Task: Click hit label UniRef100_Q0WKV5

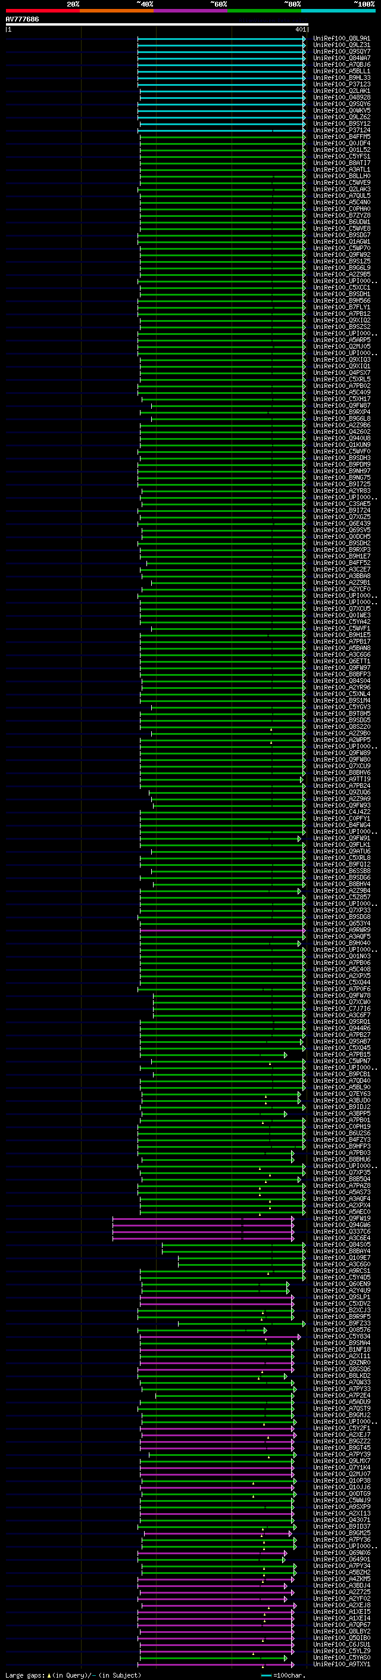Action: pos(342,110)
